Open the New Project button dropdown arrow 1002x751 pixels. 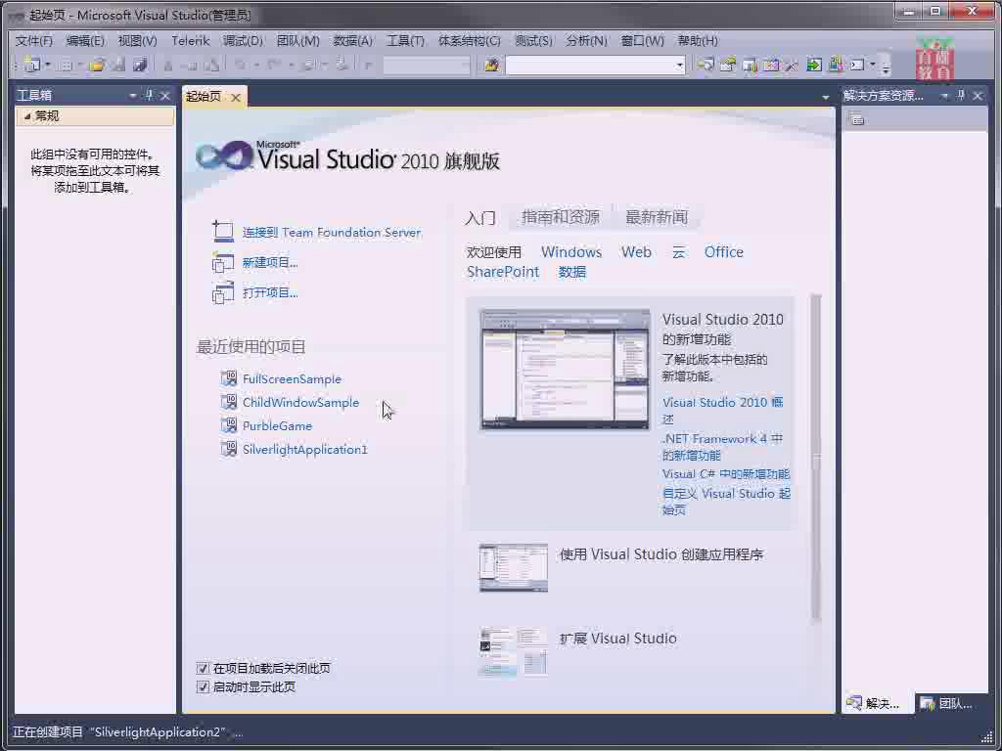point(48,65)
